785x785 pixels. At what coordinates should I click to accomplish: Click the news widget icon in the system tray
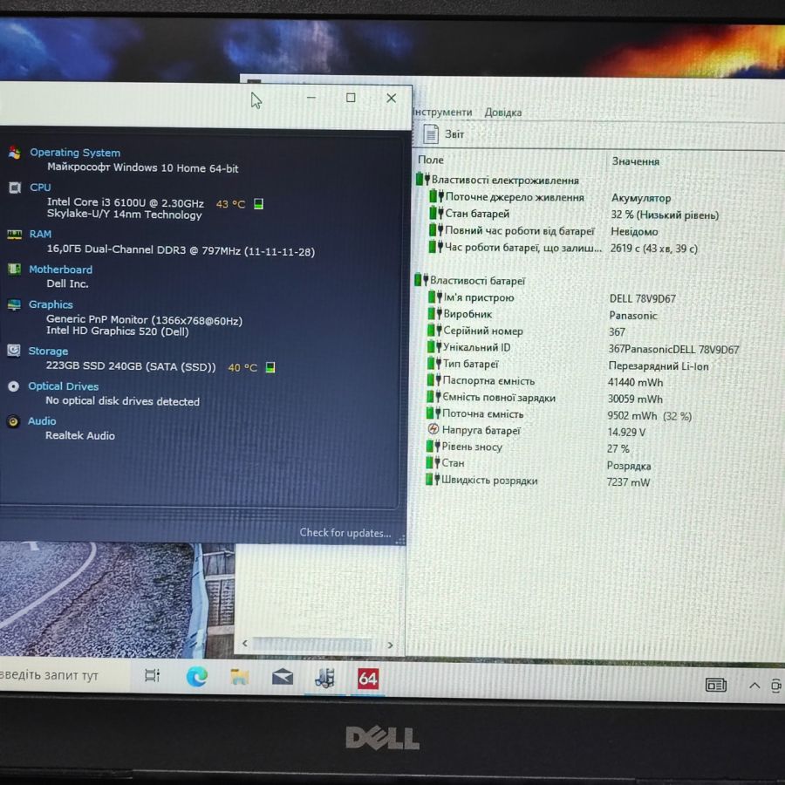tap(715, 685)
